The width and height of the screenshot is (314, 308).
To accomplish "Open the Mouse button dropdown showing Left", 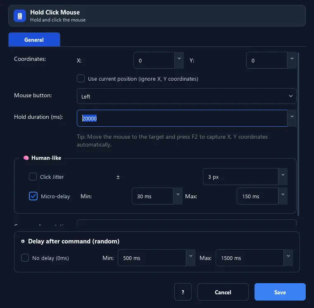I will (186, 96).
